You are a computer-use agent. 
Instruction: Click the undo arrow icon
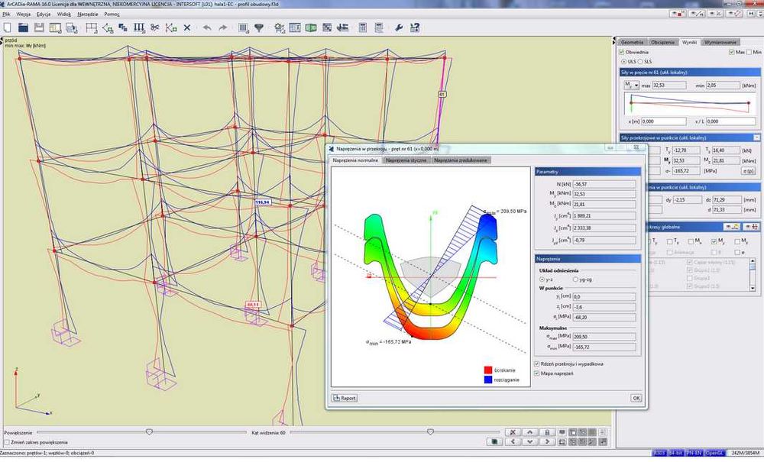coord(206,27)
